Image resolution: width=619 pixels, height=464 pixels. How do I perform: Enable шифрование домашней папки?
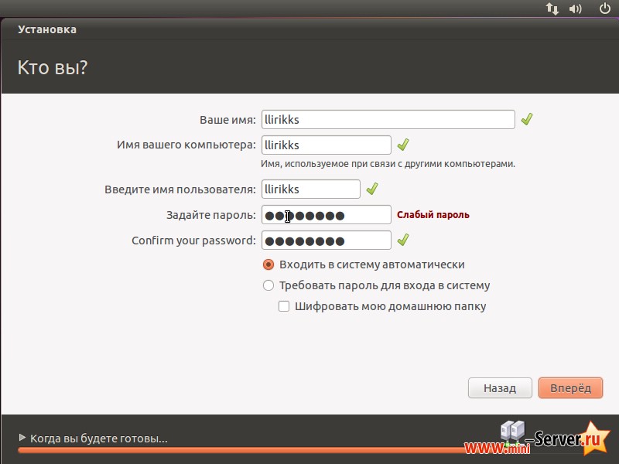285,306
